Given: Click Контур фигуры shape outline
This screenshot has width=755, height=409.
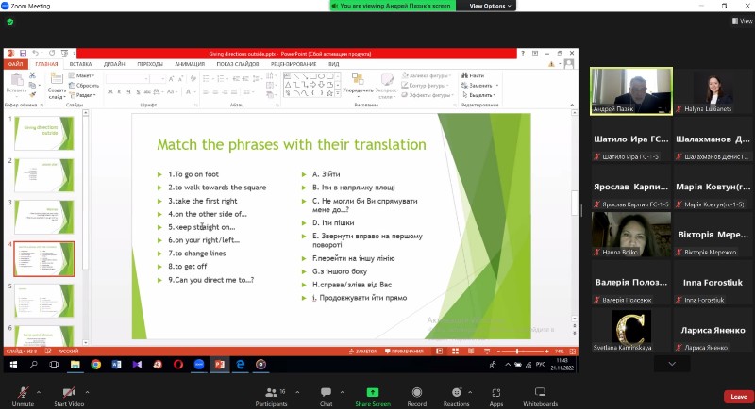Looking at the screenshot, I should pos(426,85).
